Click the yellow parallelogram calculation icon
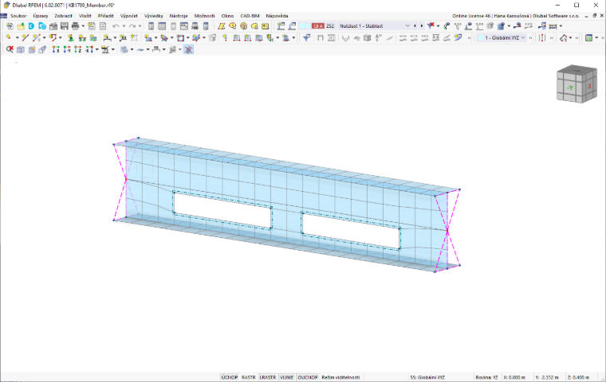Viewport: 606px width, 382px height. 221,25
